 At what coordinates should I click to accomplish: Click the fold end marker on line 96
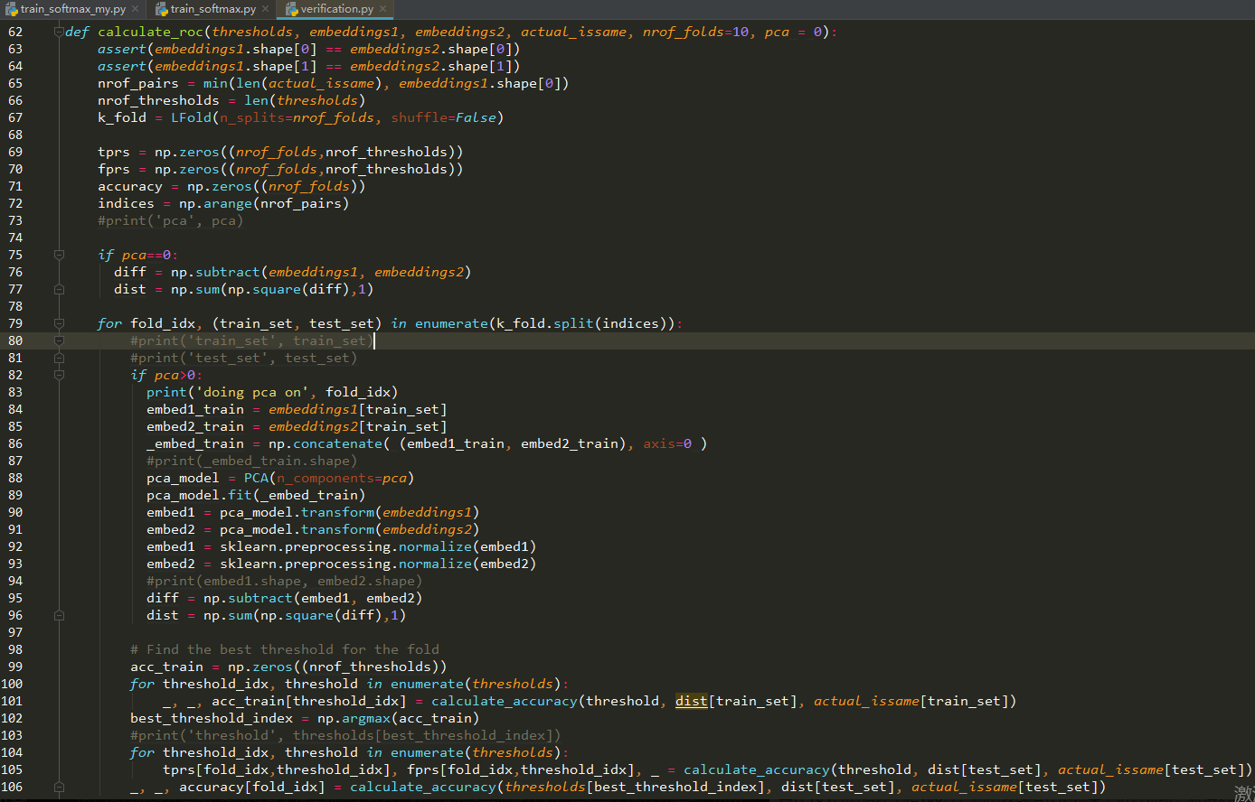pyautogui.click(x=59, y=615)
